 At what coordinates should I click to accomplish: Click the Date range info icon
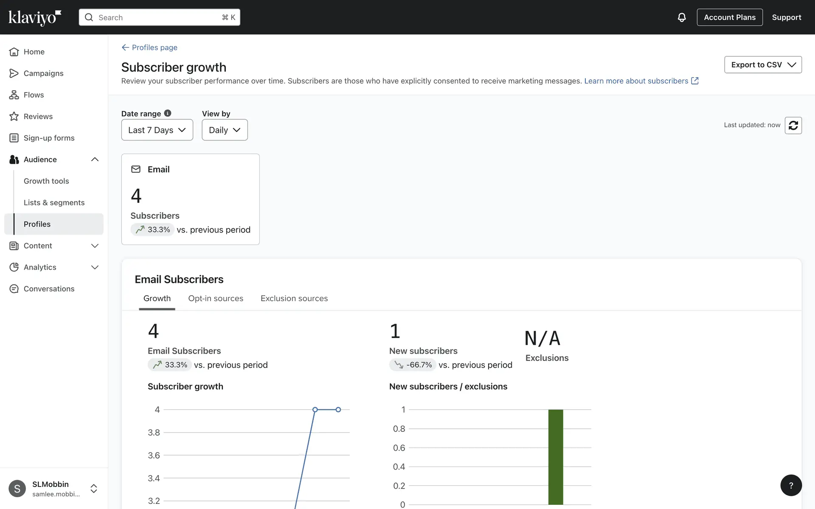(168, 113)
